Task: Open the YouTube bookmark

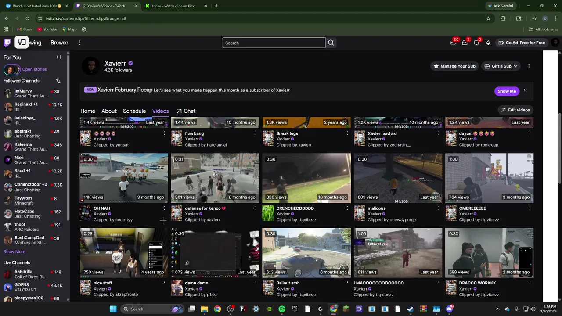Action: pos(47,29)
